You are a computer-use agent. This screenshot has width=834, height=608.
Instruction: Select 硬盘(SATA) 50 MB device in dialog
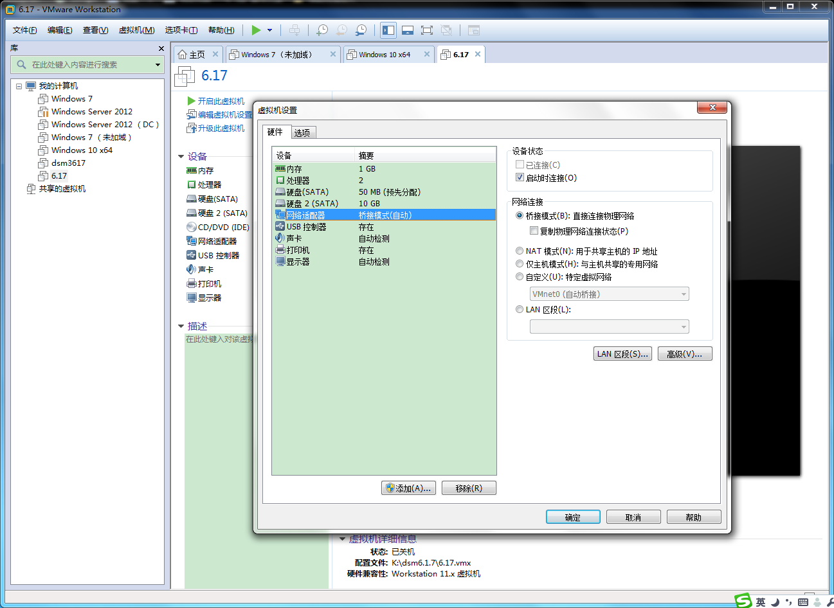(385, 192)
